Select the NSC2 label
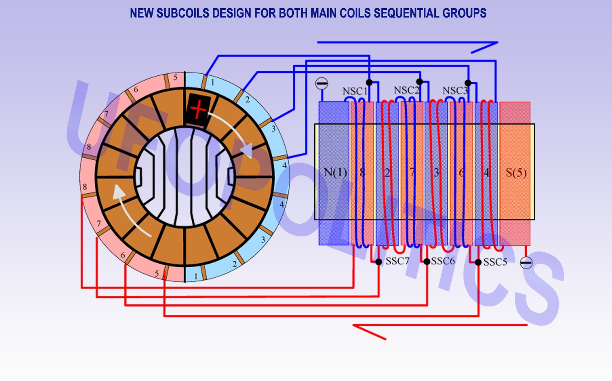The width and height of the screenshot is (612, 381). pyautogui.click(x=406, y=90)
